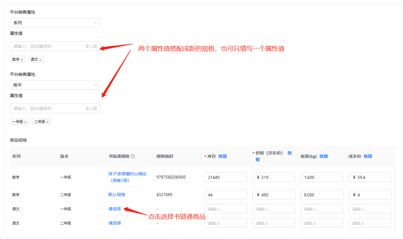This screenshot has width=403, height=239.
Task: Edit price field showing ¥ 219
Action: [x=274, y=177]
